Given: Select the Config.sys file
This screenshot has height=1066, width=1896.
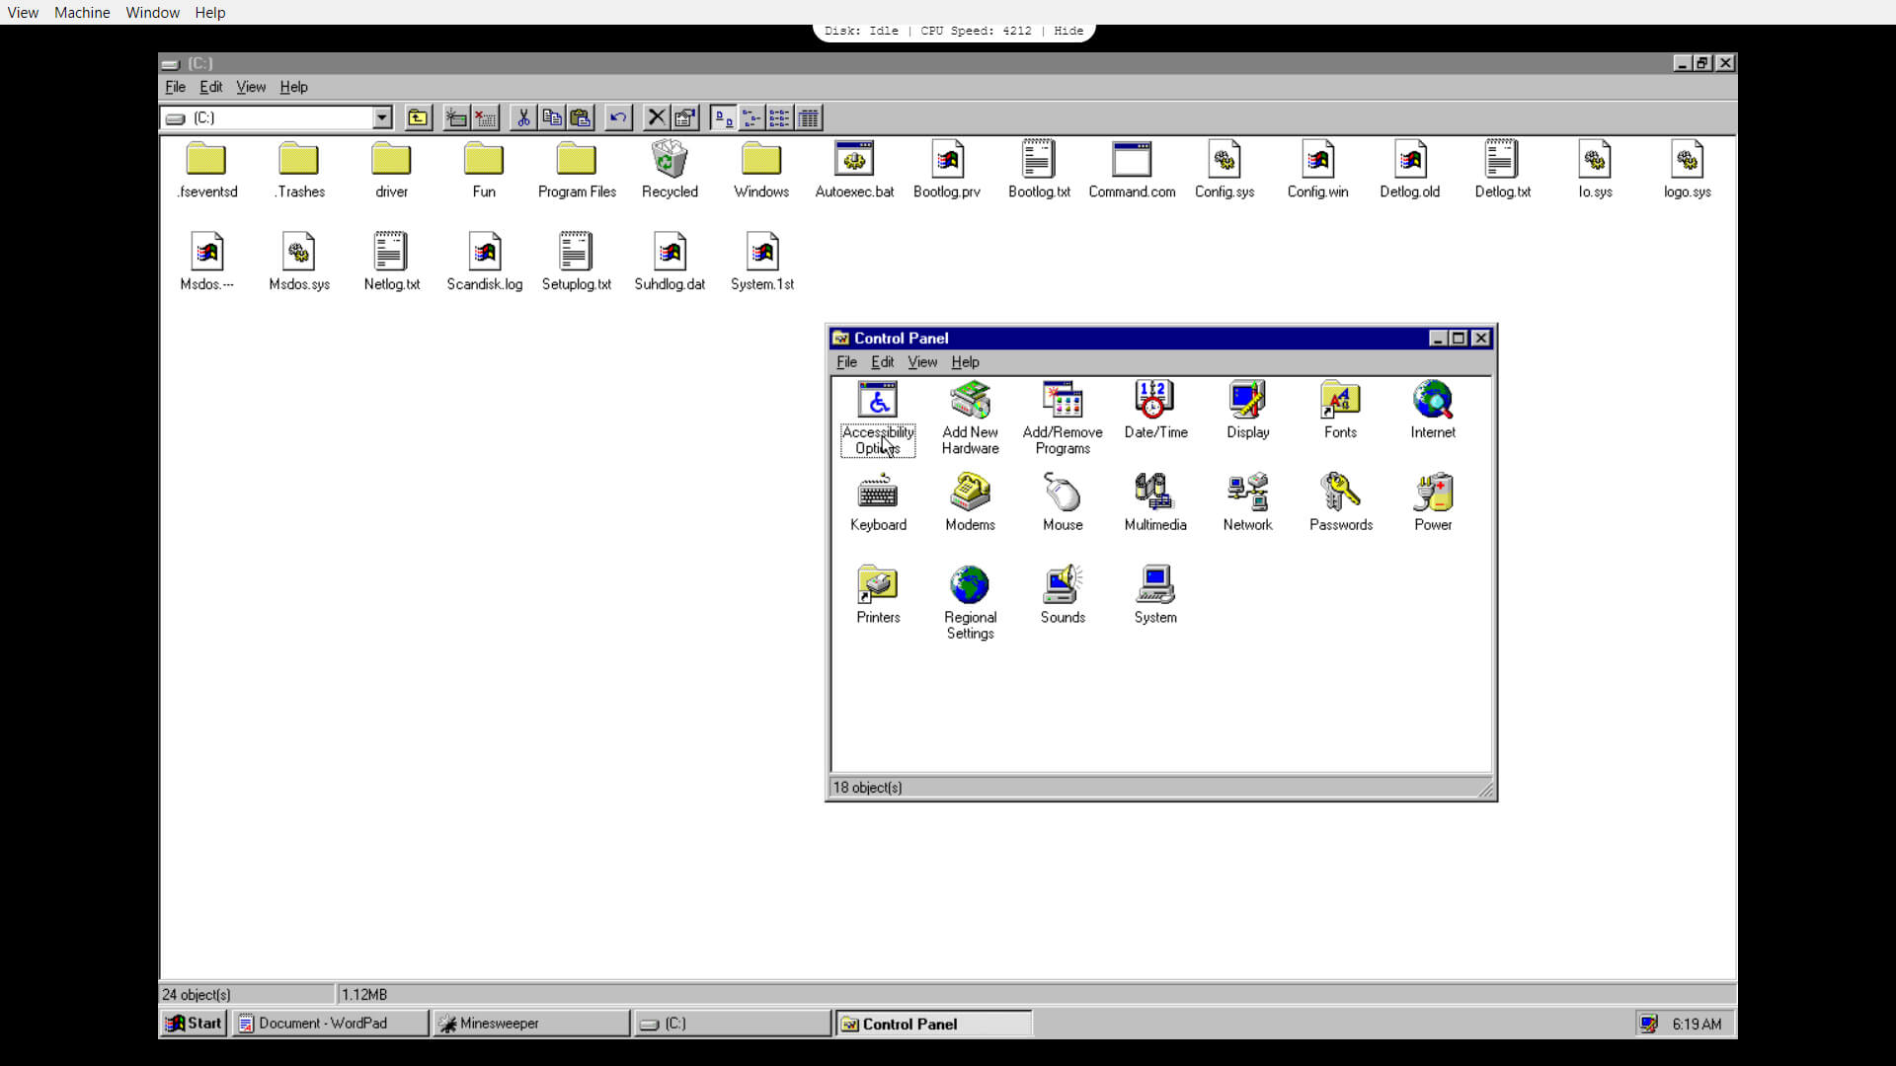Looking at the screenshot, I should (1224, 171).
